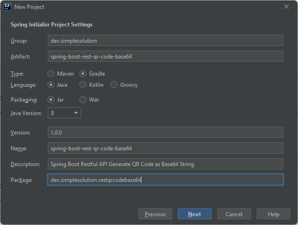Open the Java Version dropdown
This screenshot has width=298, height=225.
coord(64,113)
